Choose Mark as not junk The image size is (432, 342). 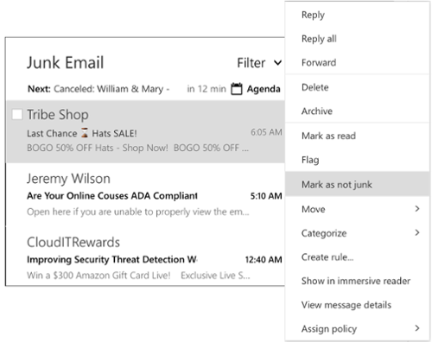click(x=357, y=184)
